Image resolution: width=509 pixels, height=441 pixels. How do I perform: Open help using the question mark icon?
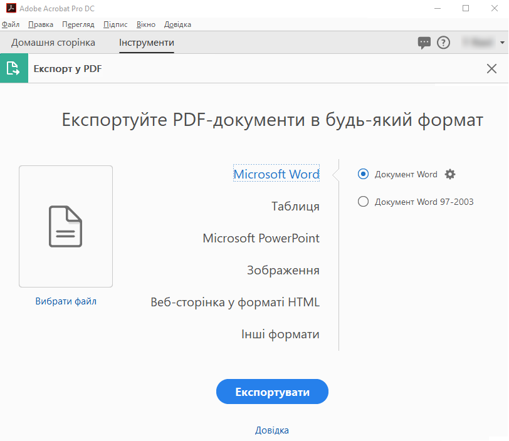[444, 43]
